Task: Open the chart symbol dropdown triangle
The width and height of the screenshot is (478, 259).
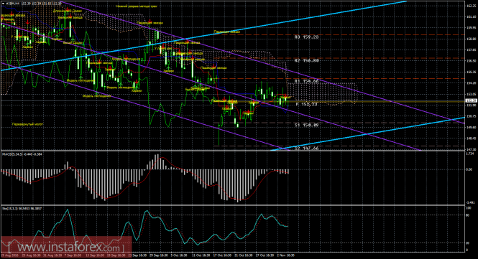Action: coord(3,4)
